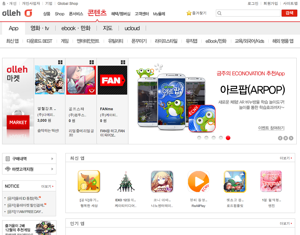Switch to the App tab
Screen dimensions: 300x235
(14, 28)
